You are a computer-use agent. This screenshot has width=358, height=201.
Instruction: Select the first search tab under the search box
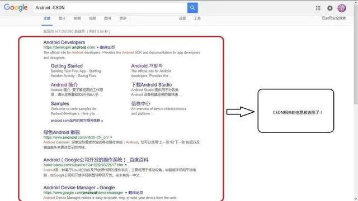point(47,18)
